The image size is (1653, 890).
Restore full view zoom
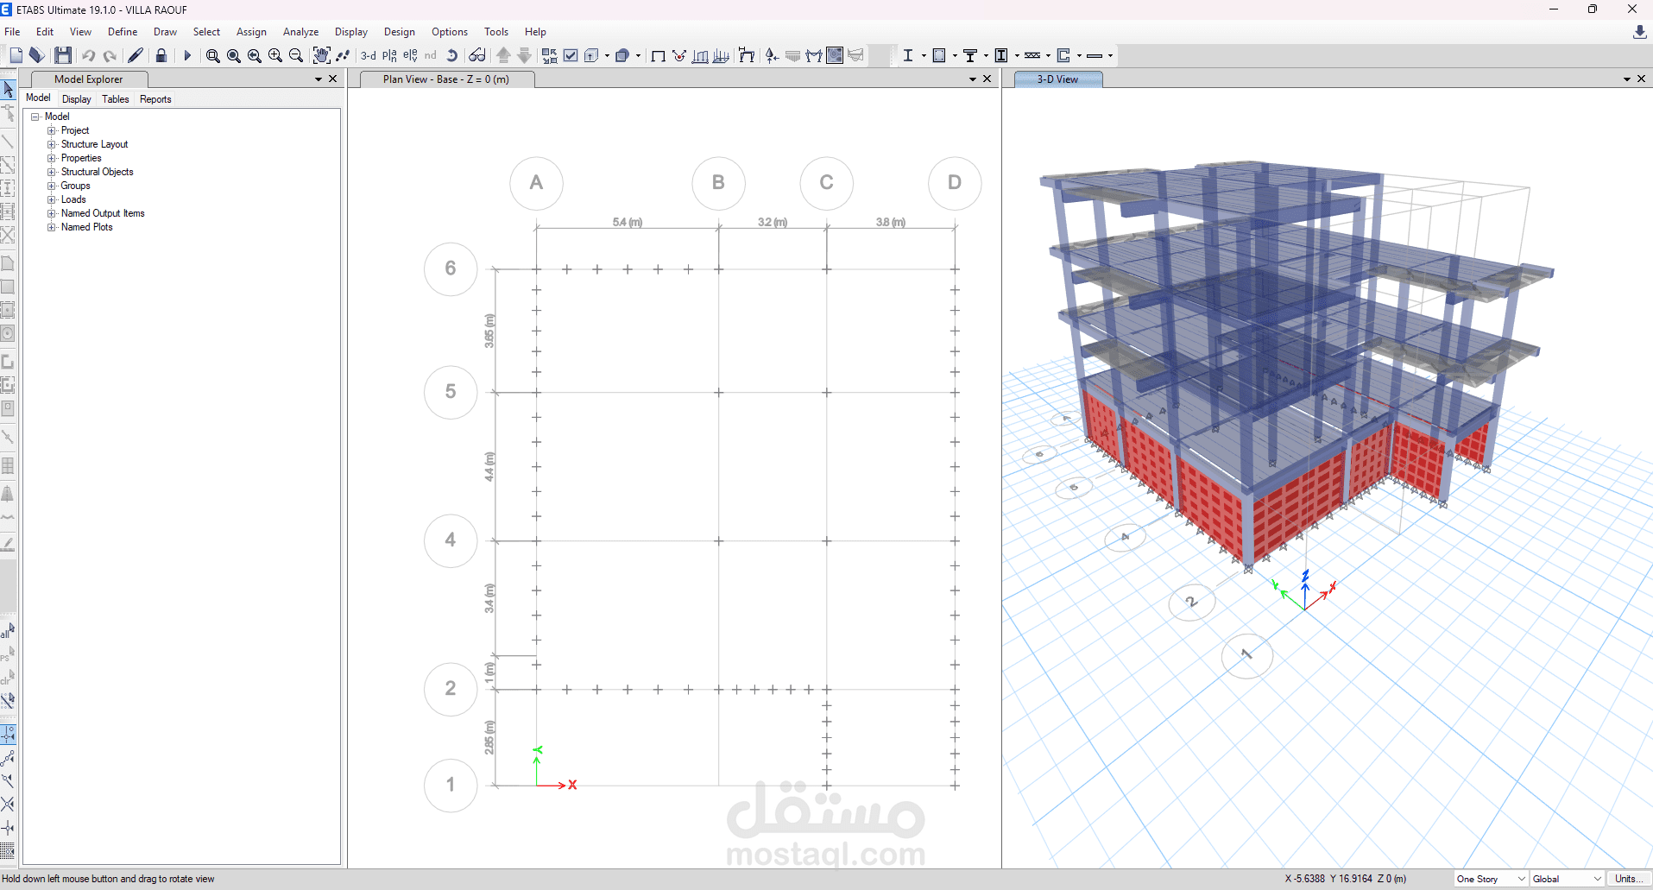point(234,55)
